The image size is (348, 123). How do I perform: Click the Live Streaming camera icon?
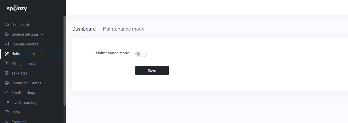click(x=7, y=102)
